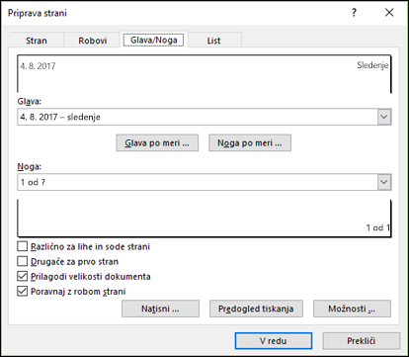Click 'Sledenje' text in header preview
Viewport: 409px width, 357px height.
click(372, 65)
